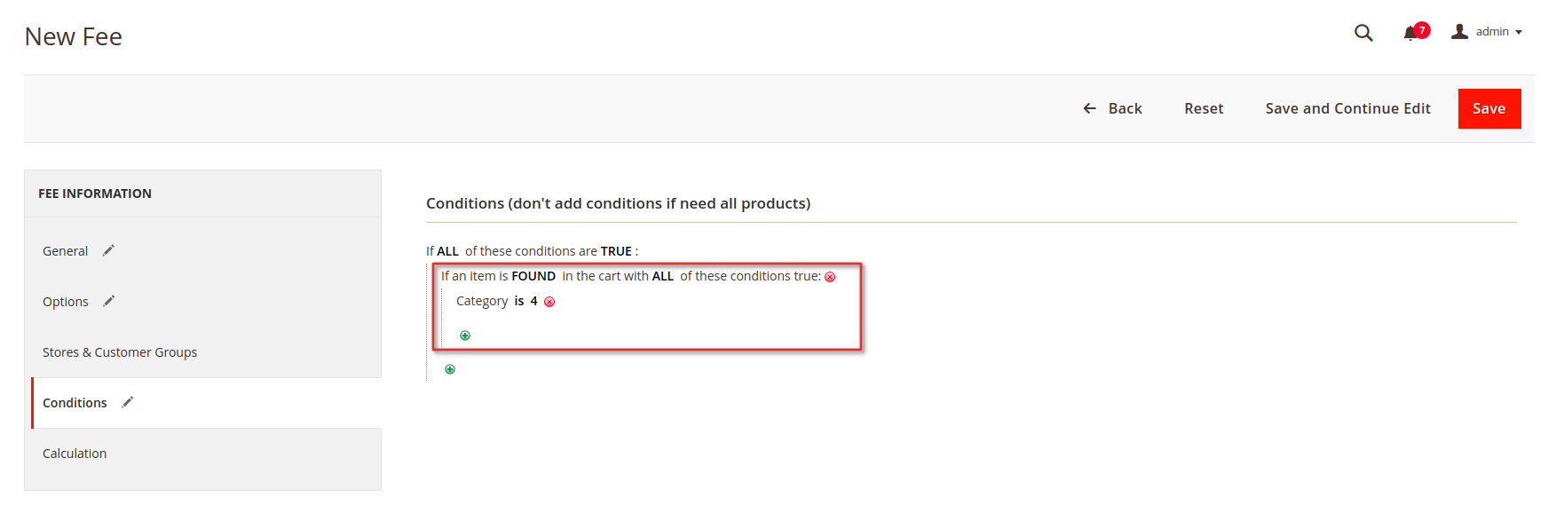Click Save and Continue Edit
Image resolution: width=1556 pixels, height=513 pixels.
click(x=1347, y=108)
